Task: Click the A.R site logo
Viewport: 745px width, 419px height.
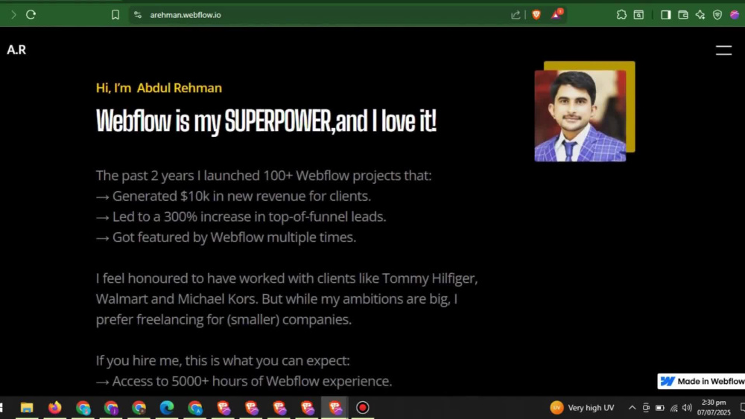Action: 16,50
